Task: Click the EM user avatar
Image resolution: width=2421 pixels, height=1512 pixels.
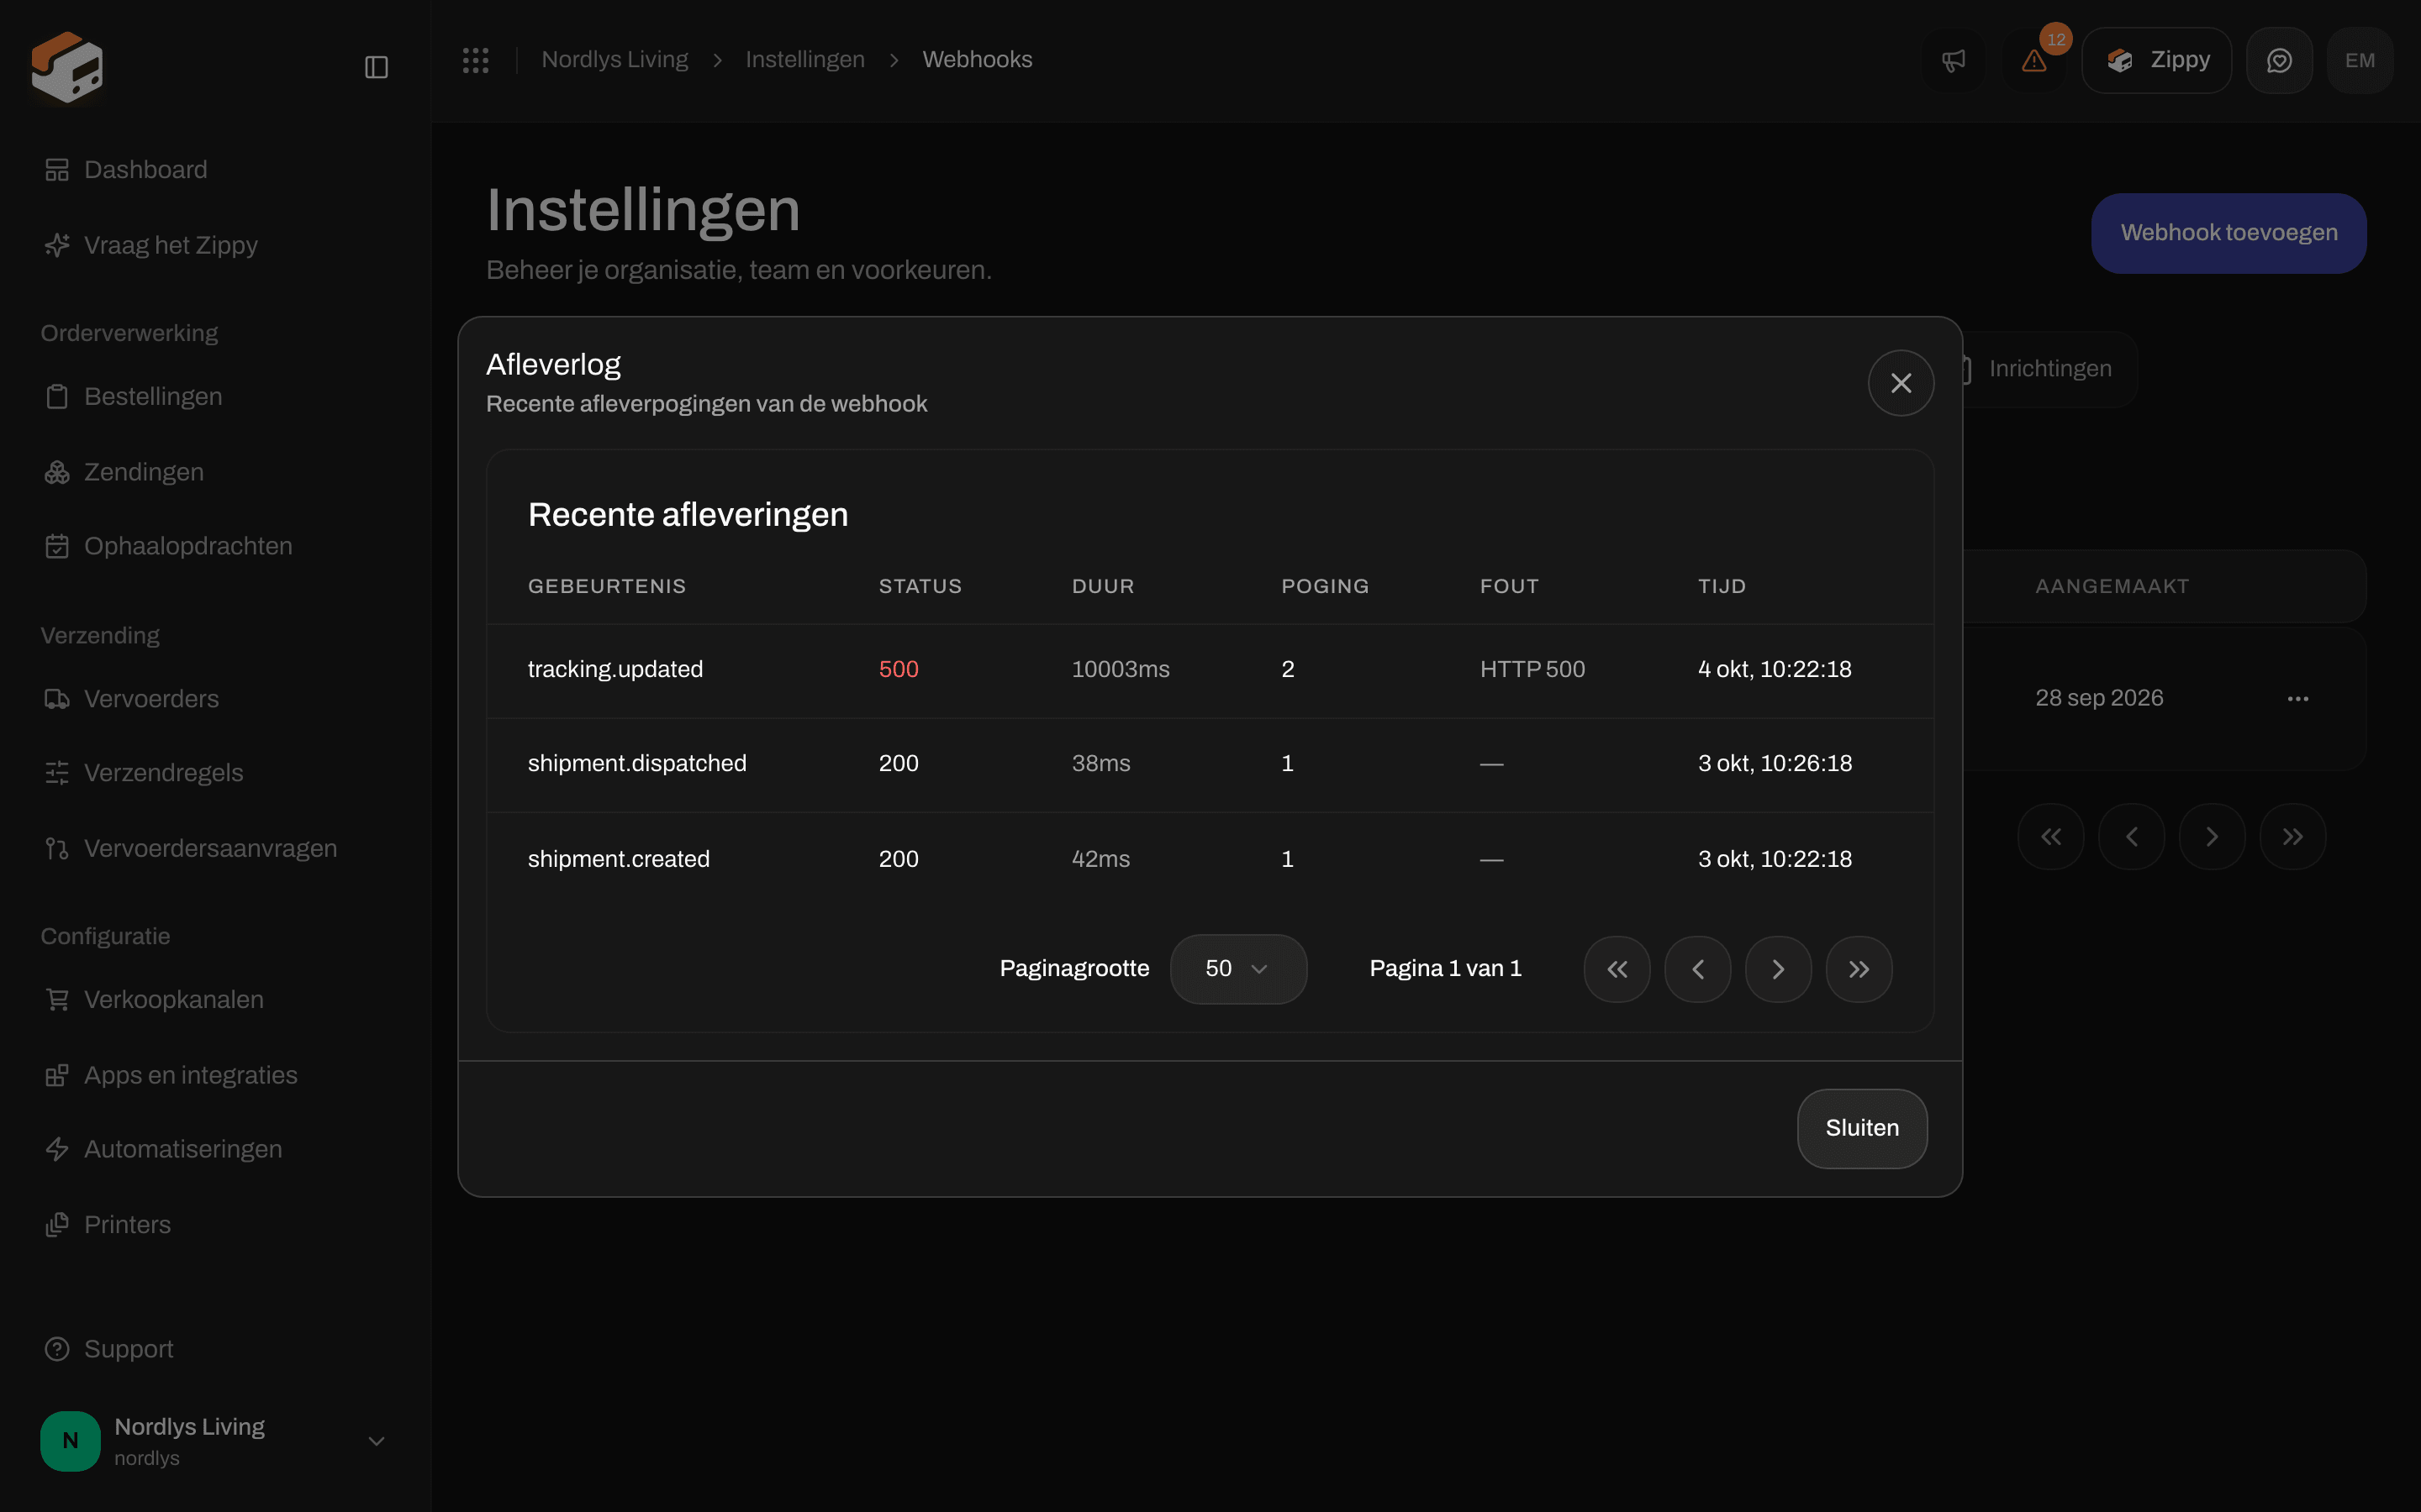Action: [2360, 61]
